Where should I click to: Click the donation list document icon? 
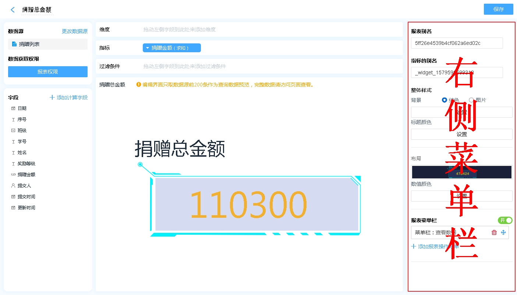(x=14, y=44)
